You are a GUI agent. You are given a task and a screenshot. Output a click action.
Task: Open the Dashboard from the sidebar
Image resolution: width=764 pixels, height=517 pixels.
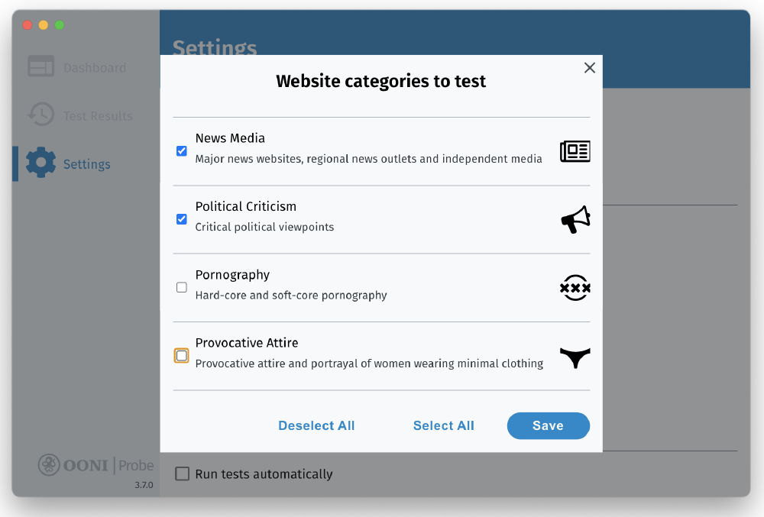[95, 66]
